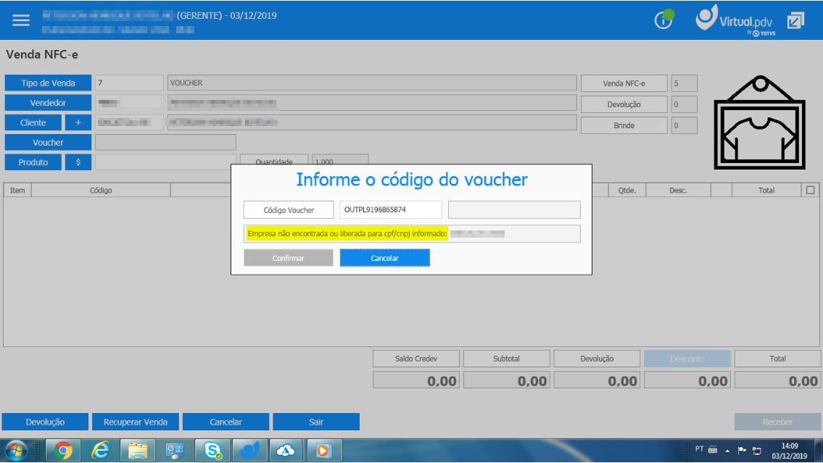Open the Windows Start menu
823x463 pixels.
click(x=16, y=451)
